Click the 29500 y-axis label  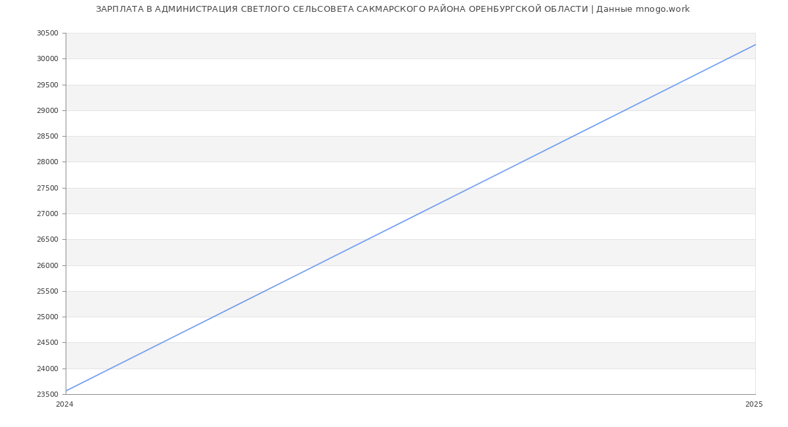(x=47, y=85)
